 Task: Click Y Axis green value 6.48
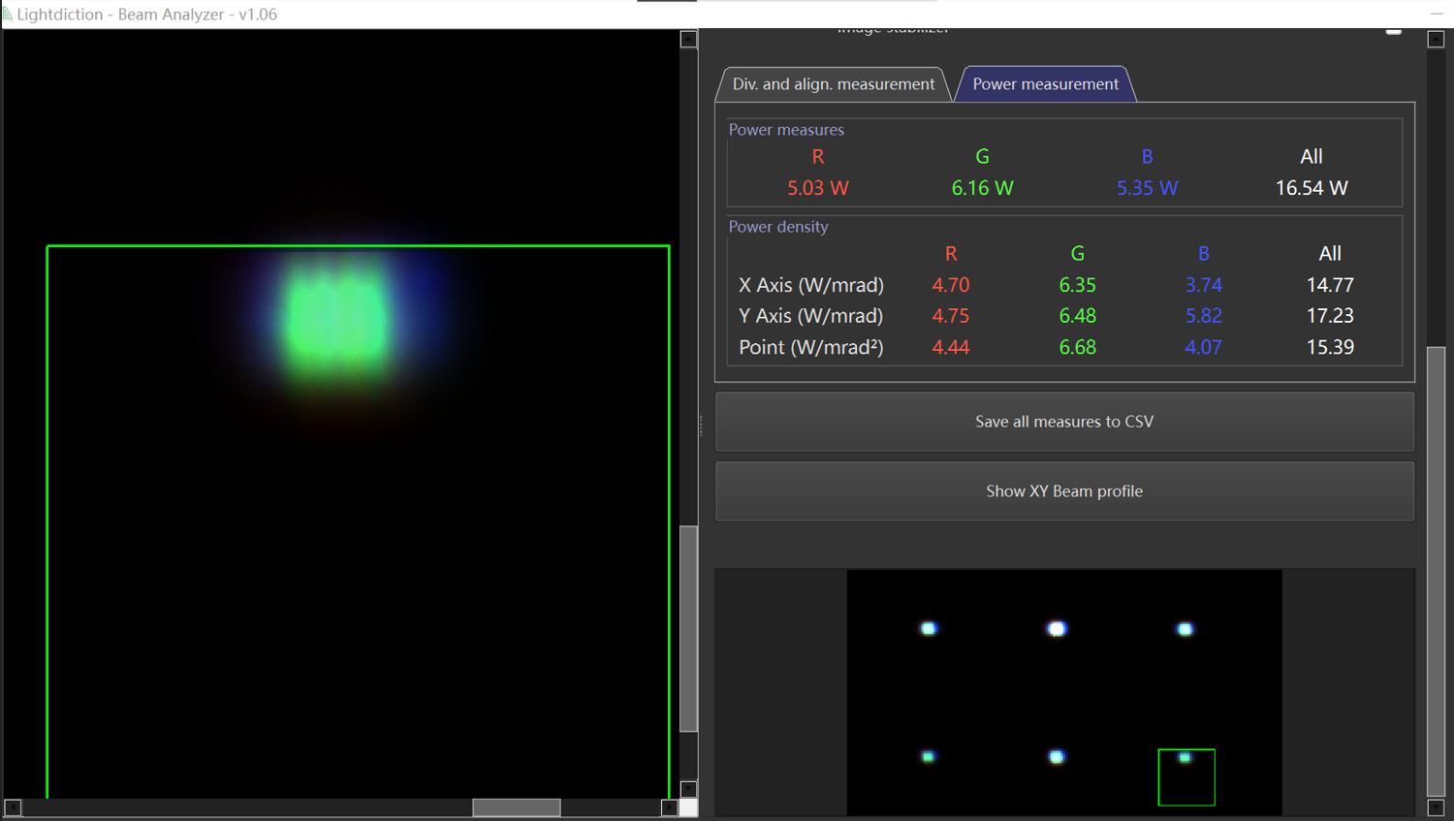(1078, 316)
